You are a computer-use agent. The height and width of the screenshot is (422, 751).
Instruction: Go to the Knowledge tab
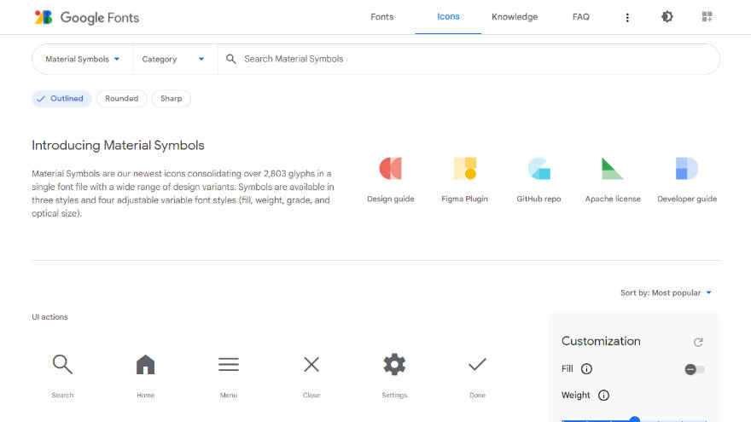(x=515, y=17)
